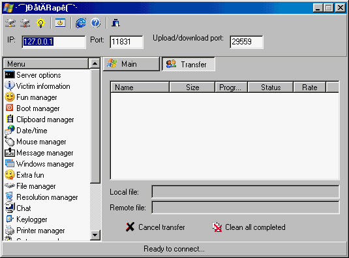
Task: Open Resolution manager menu entry
Action: pyautogui.click(x=47, y=197)
